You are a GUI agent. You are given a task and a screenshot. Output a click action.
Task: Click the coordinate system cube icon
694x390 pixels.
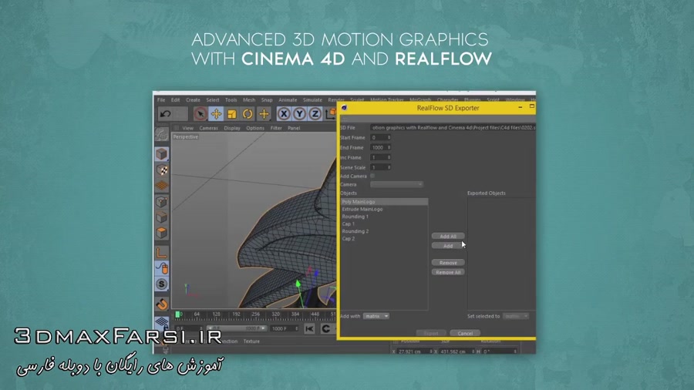click(x=331, y=114)
